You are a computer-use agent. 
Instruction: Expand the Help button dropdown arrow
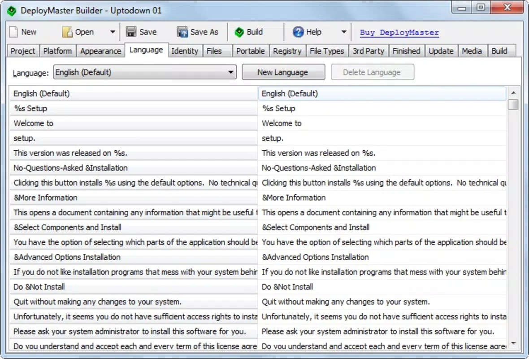pos(343,32)
